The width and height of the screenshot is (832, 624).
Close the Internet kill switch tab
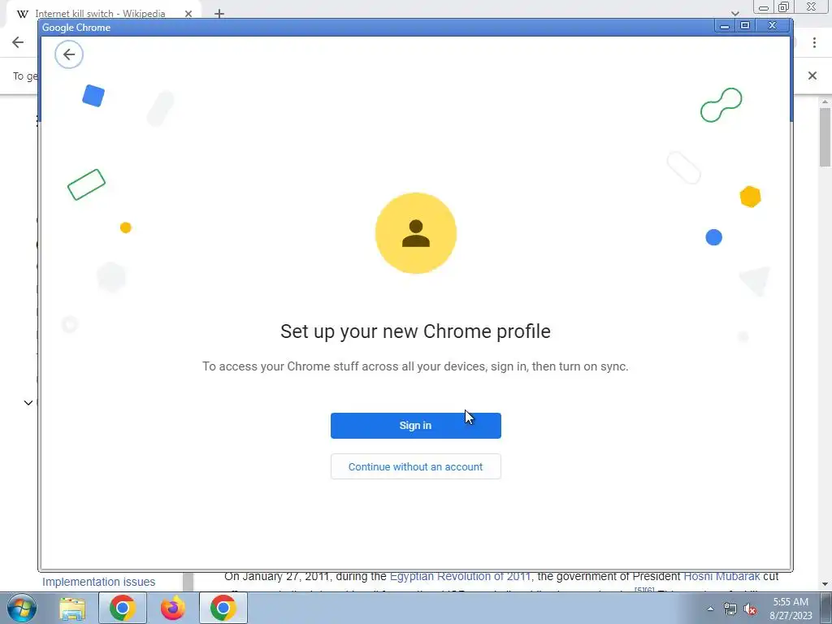click(188, 14)
